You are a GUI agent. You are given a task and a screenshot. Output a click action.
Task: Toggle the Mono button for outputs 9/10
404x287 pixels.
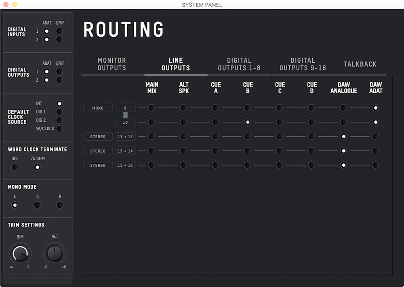[98, 108]
